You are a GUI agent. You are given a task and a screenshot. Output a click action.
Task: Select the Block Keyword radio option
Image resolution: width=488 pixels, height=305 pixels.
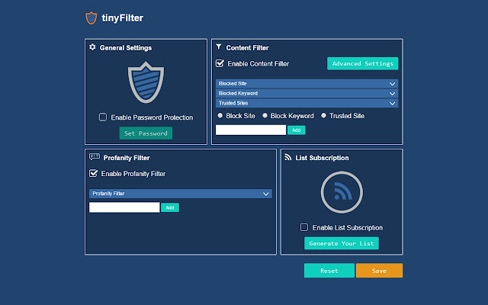pyautogui.click(x=265, y=115)
